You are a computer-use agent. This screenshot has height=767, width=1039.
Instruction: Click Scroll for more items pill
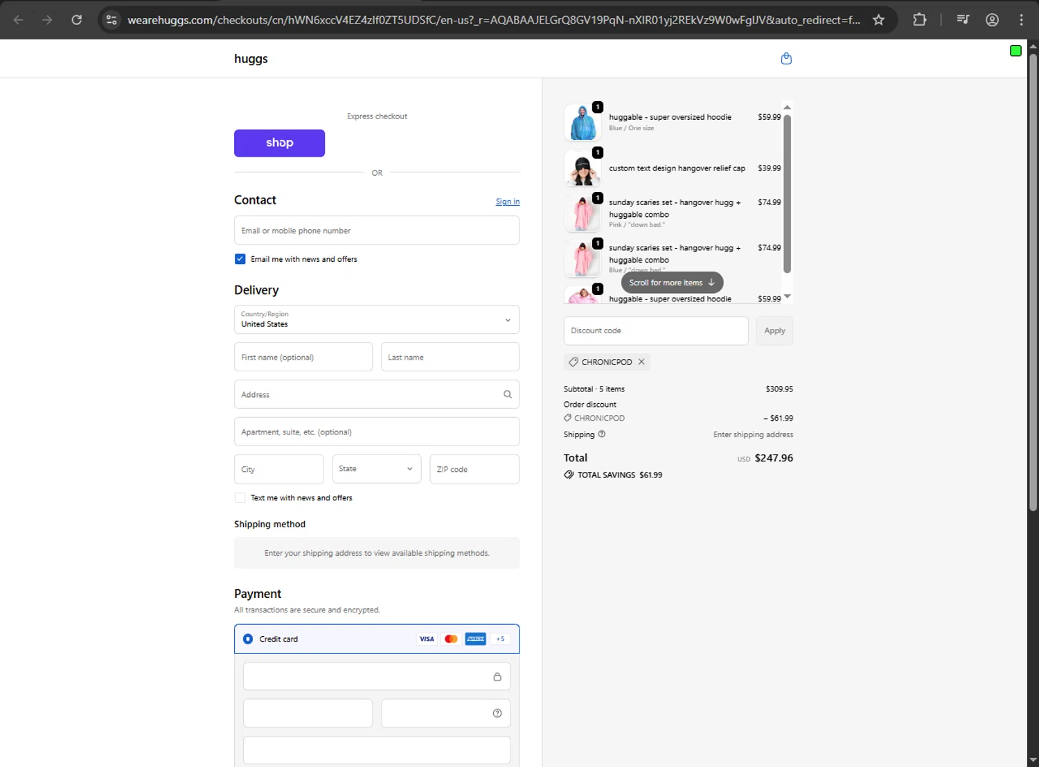(x=672, y=283)
